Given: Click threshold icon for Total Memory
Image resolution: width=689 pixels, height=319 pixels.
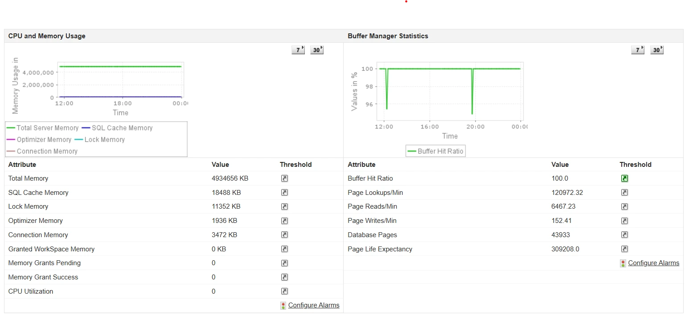Looking at the screenshot, I should pyautogui.click(x=284, y=178).
